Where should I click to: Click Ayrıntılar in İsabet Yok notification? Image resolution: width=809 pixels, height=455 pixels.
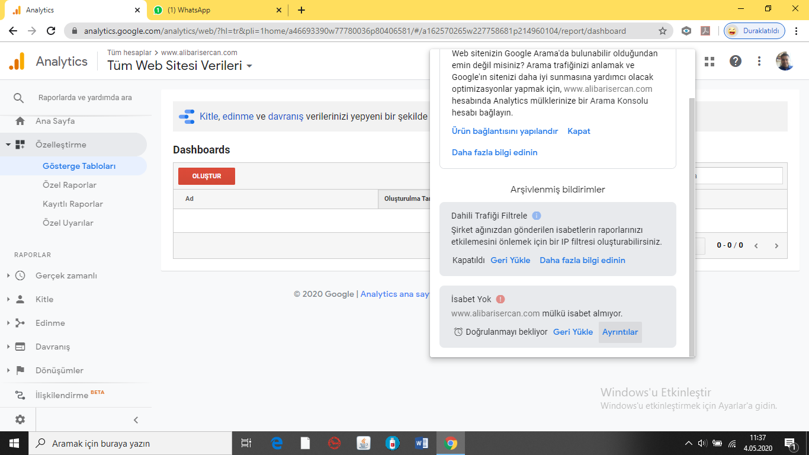(620, 332)
